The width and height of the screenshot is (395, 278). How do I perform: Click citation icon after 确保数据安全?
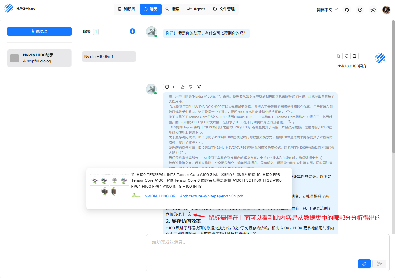322,158
